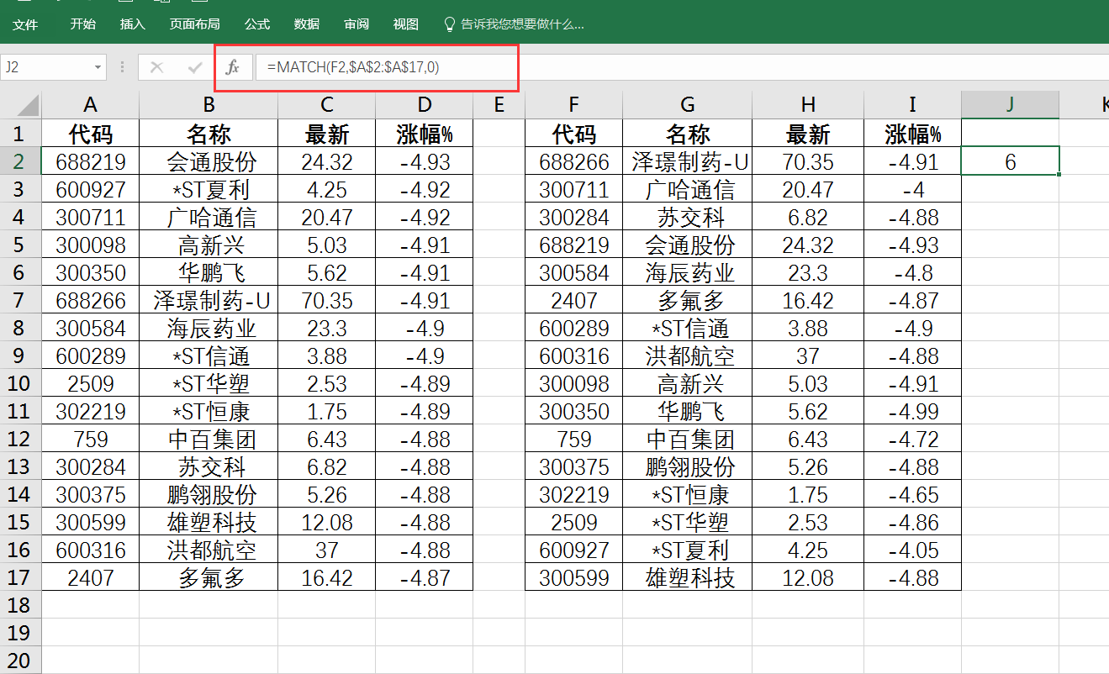1109x674 pixels.
Task: Select row 17 header
Action: pos(21,577)
